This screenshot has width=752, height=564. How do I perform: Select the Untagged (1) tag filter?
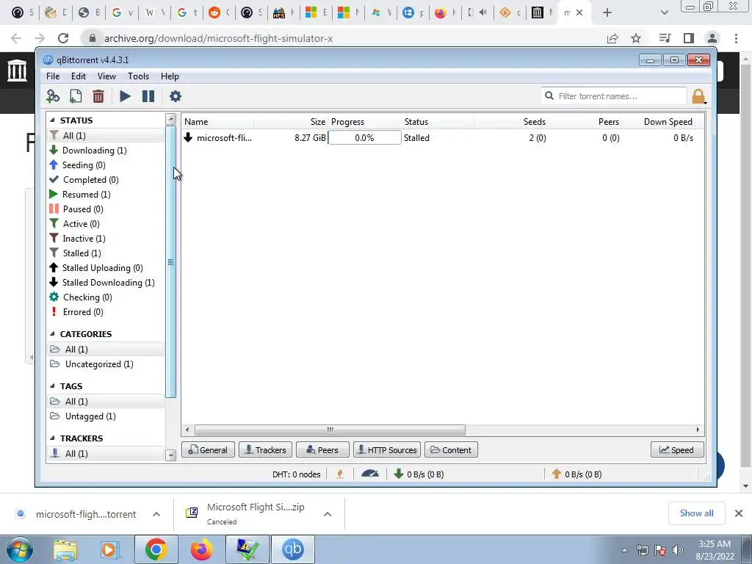tap(90, 416)
